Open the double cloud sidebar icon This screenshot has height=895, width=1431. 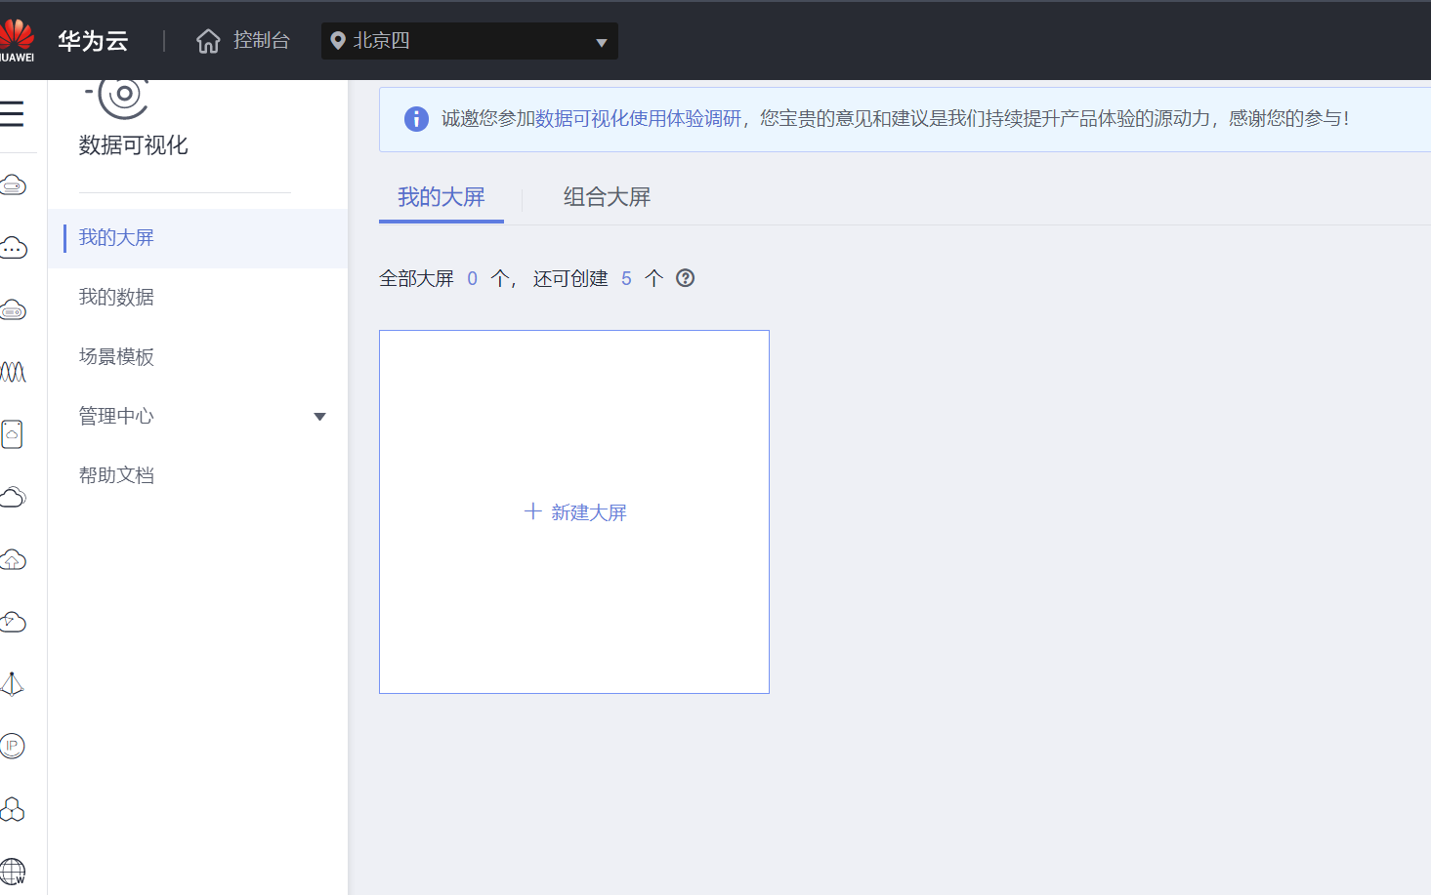[x=13, y=497]
